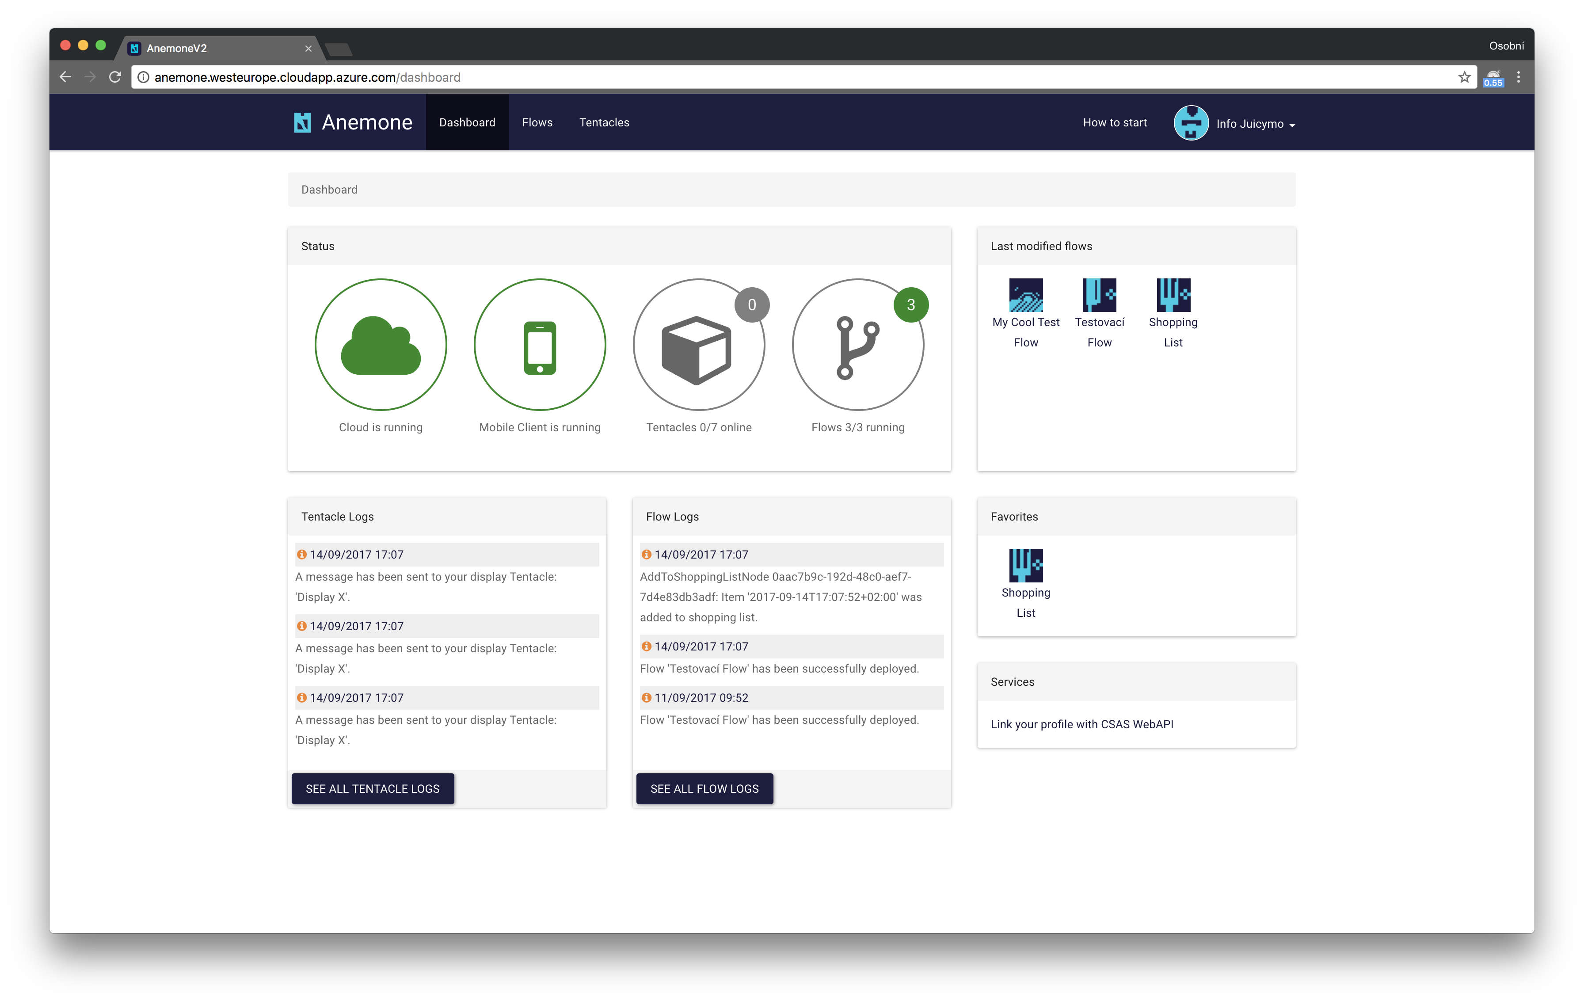Click the browser forward arrow
This screenshot has width=1584, height=1004.
point(90,77)
